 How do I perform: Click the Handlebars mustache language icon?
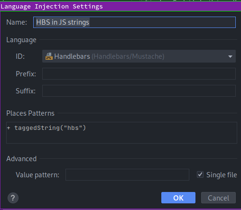[x=49, y=56]
